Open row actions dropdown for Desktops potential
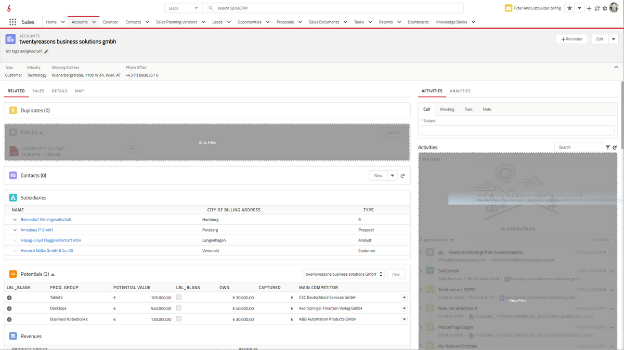Screen dimensions: 624x350 (404, 308)
